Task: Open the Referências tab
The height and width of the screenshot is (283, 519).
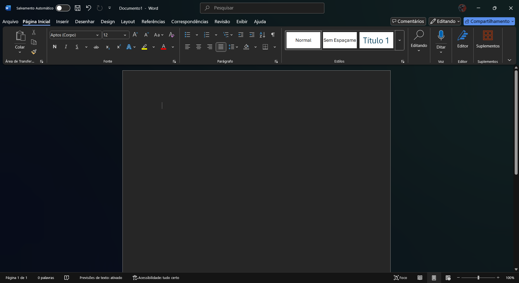Action: [x=153, y=22]
